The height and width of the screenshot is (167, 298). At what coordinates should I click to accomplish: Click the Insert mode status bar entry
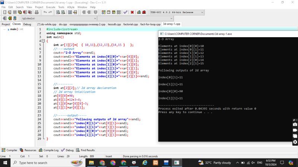[109, 156]
